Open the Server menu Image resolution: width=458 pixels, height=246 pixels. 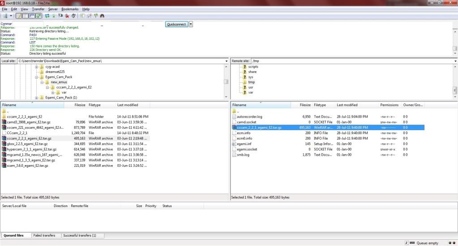53,9
